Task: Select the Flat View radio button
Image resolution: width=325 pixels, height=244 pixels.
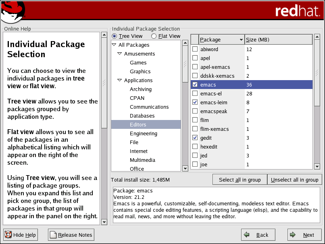Action: pos(154,36)
